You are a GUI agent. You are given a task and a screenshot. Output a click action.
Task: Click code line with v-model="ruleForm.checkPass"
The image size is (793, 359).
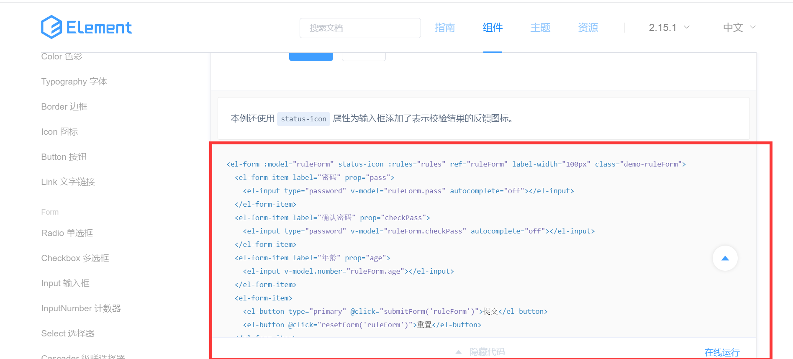[419, 231]
